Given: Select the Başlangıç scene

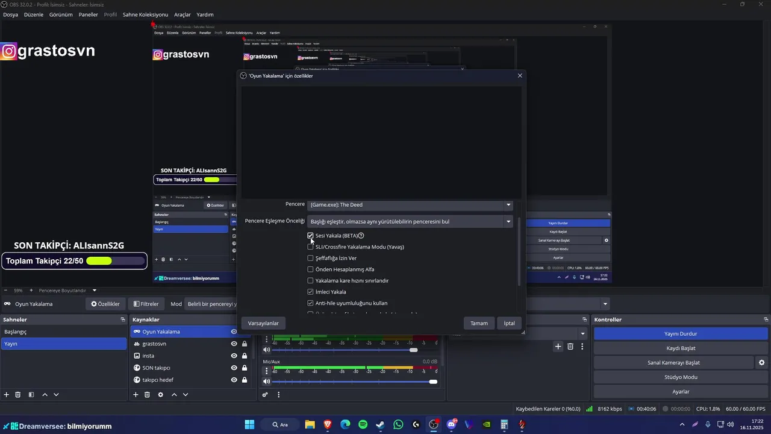Looking at the screenshot, I should pos(63,332).
